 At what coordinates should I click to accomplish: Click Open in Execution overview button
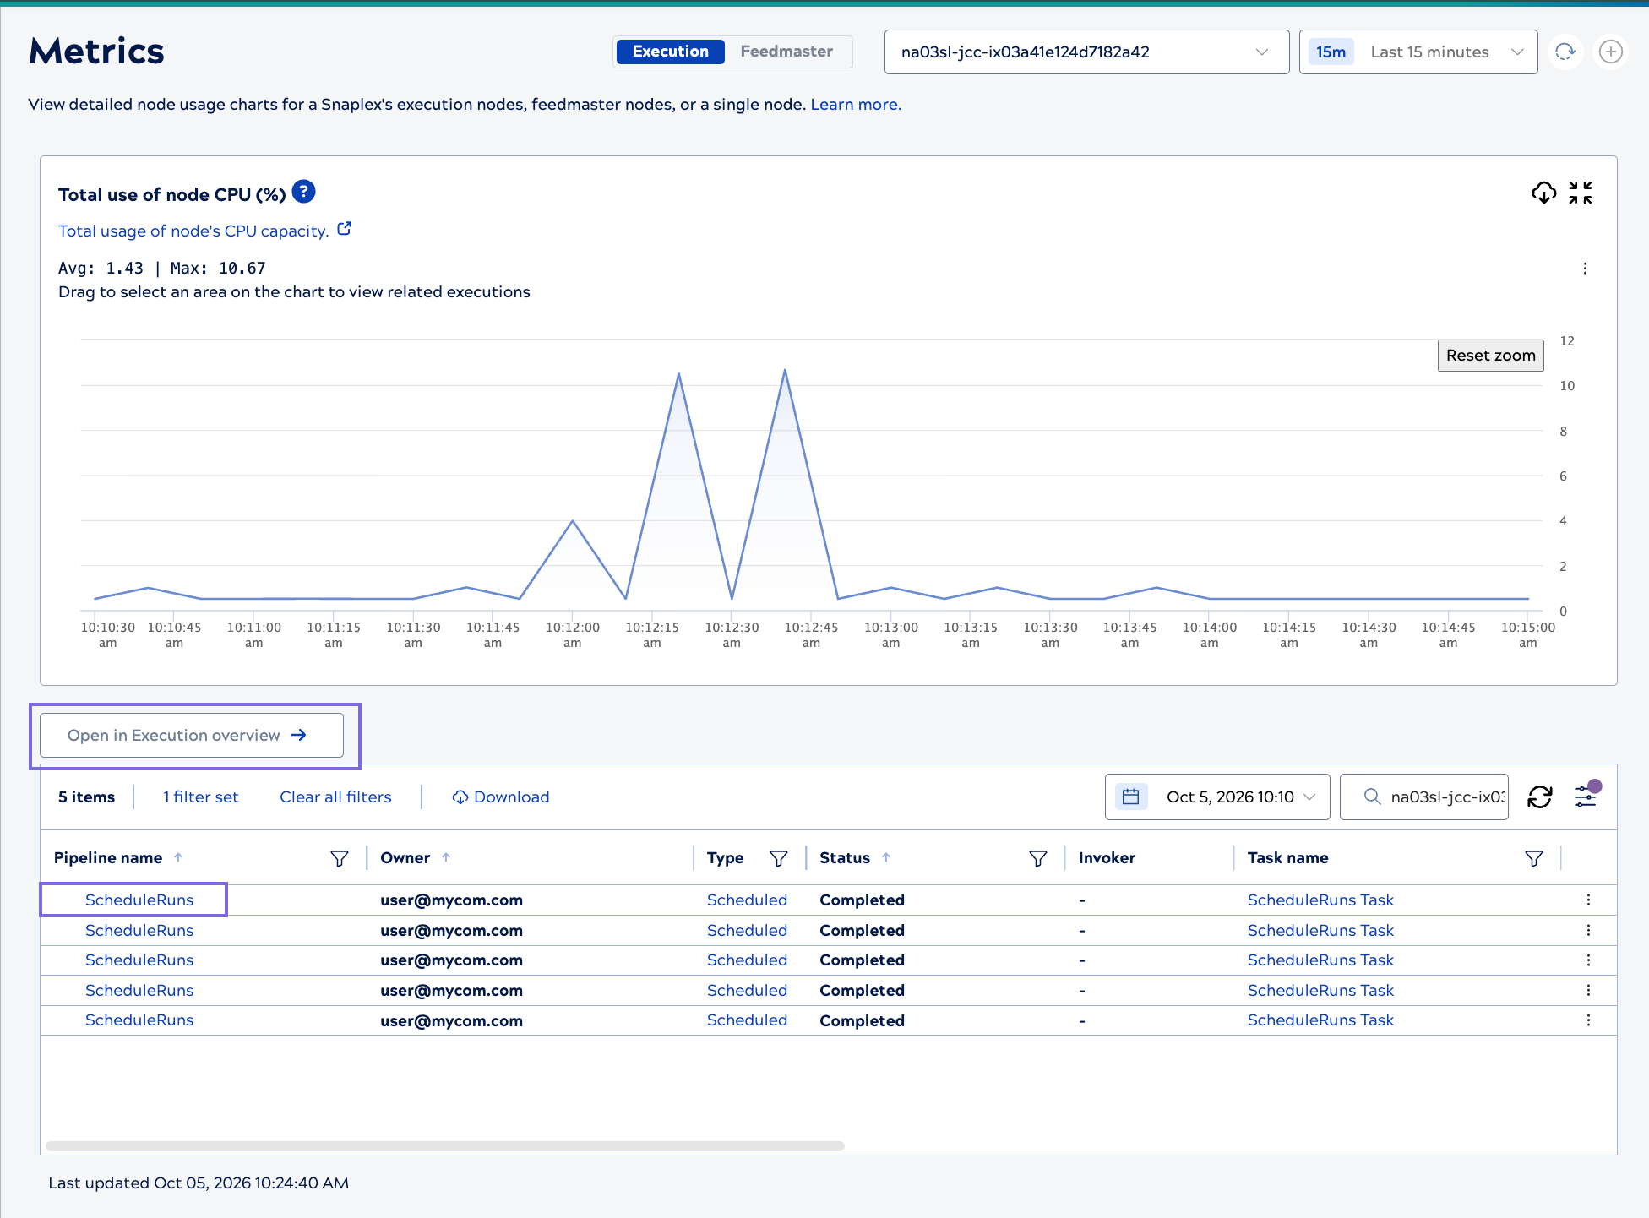[192, 736]
